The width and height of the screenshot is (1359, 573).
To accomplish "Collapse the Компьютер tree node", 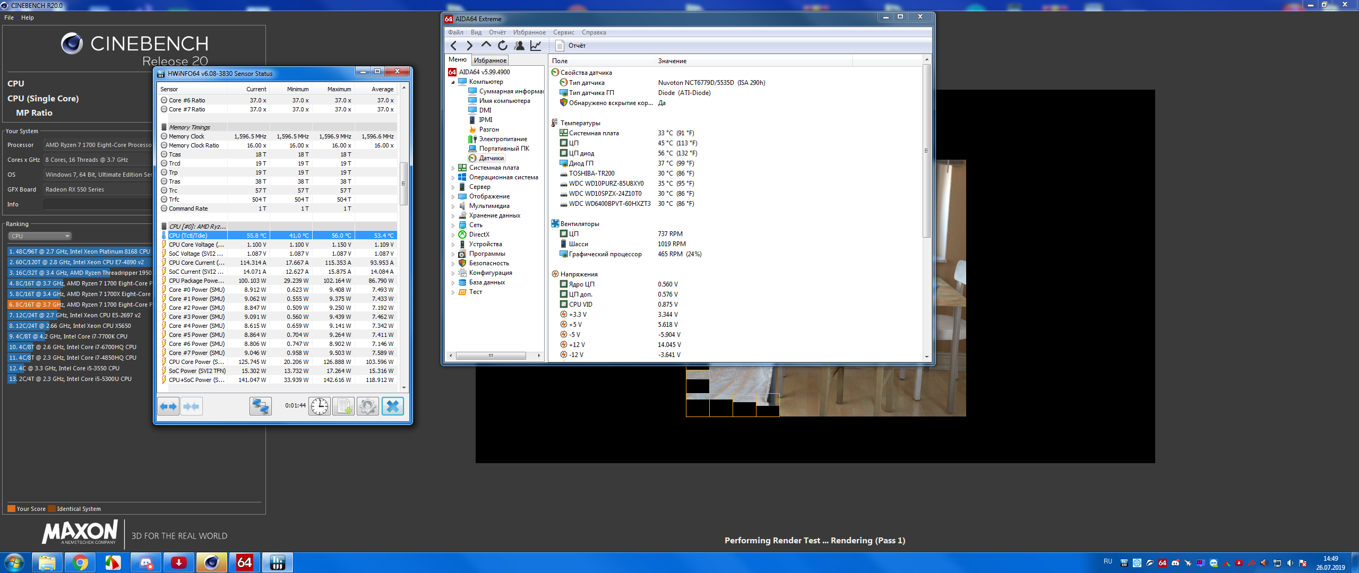I will (453, 82).
